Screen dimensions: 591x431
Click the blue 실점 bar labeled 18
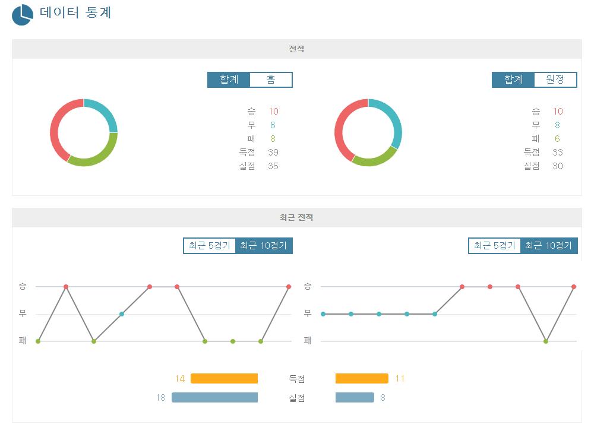[215, 398]
